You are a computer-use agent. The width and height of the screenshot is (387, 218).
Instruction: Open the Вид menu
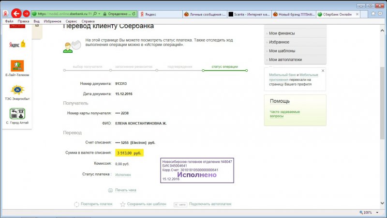click(x=37, y=21)
